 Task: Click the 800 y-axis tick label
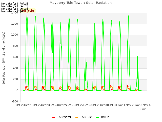click(x=15, y=46)
